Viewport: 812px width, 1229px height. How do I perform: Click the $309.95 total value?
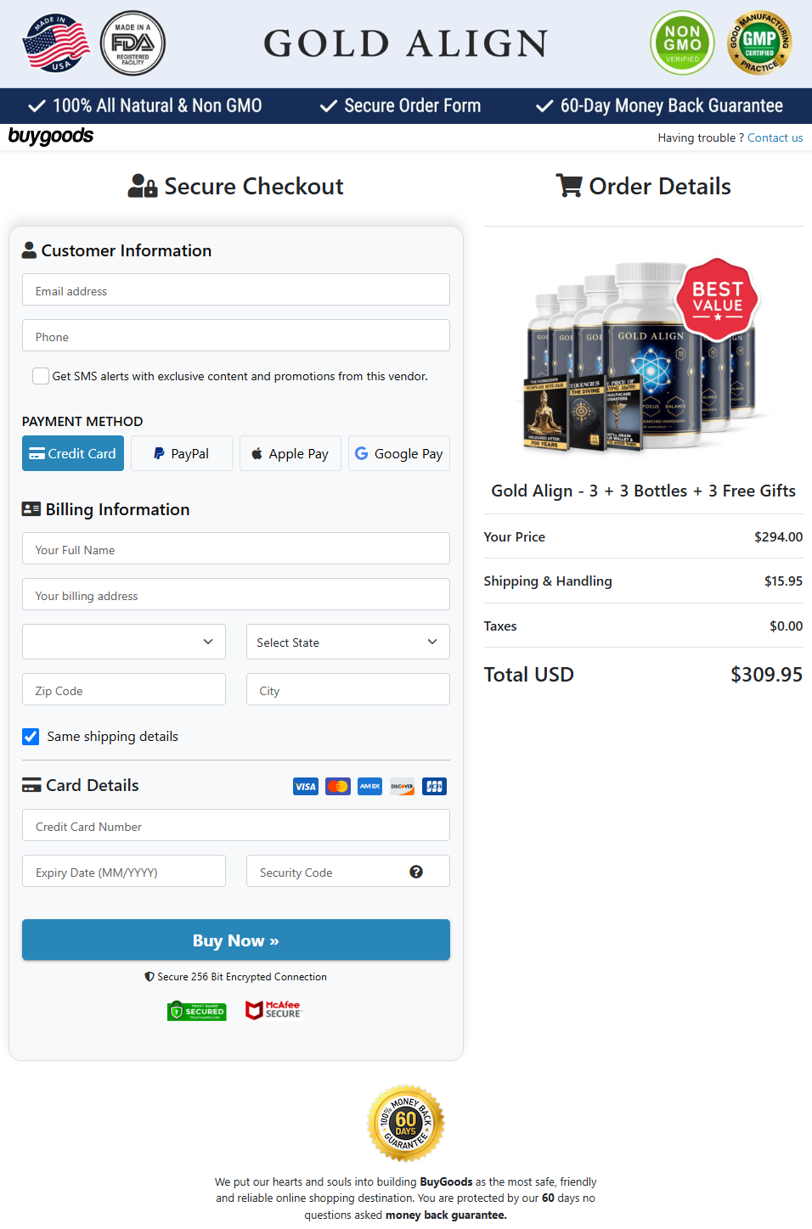[x=766, y=674]
